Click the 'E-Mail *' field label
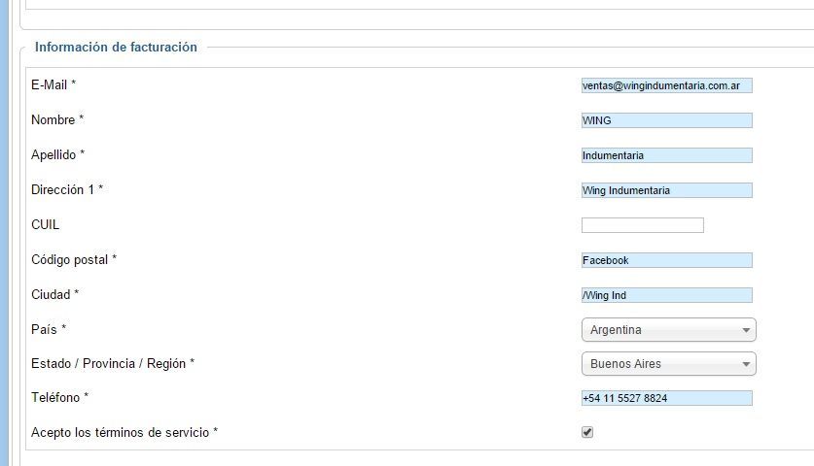814x466 pixels. (53, 84)
